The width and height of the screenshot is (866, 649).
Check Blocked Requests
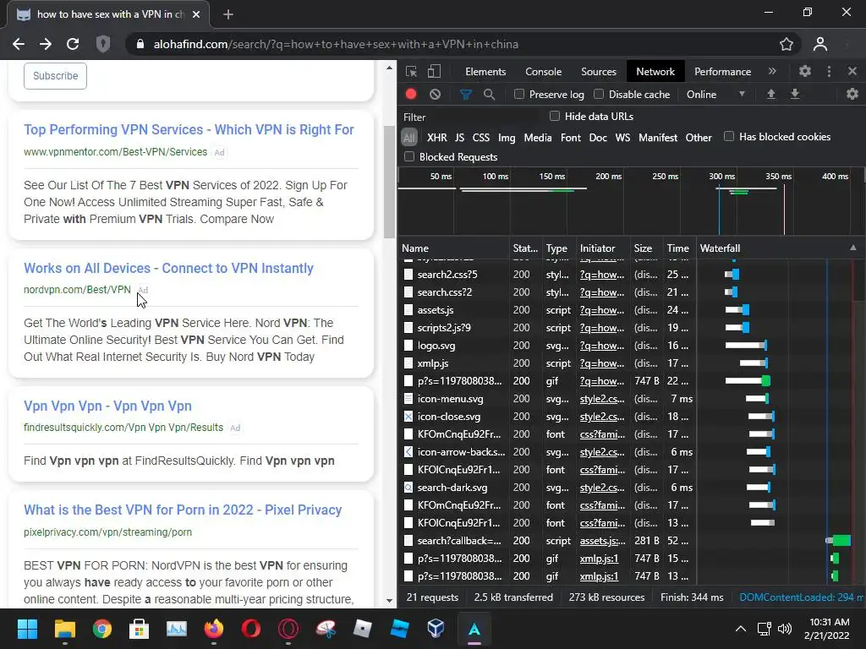409,156
